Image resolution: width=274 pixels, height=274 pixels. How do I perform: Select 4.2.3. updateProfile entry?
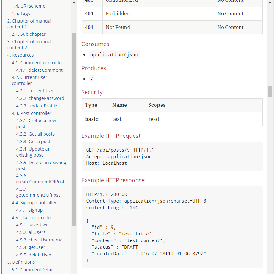tap(37, 106)
